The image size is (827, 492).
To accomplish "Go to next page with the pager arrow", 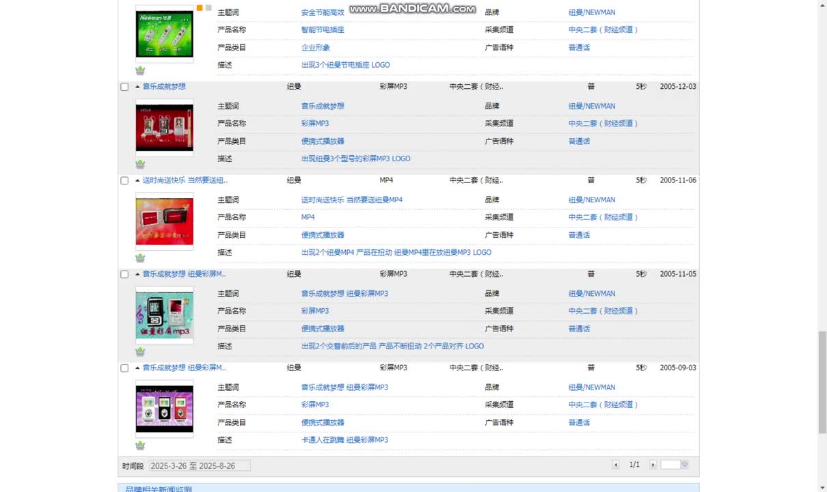I will click(653, 465).
